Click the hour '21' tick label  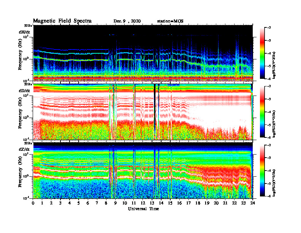[x=225, y=203]
